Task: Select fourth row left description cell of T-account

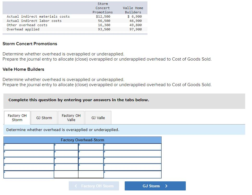Action: coord(29,167)
